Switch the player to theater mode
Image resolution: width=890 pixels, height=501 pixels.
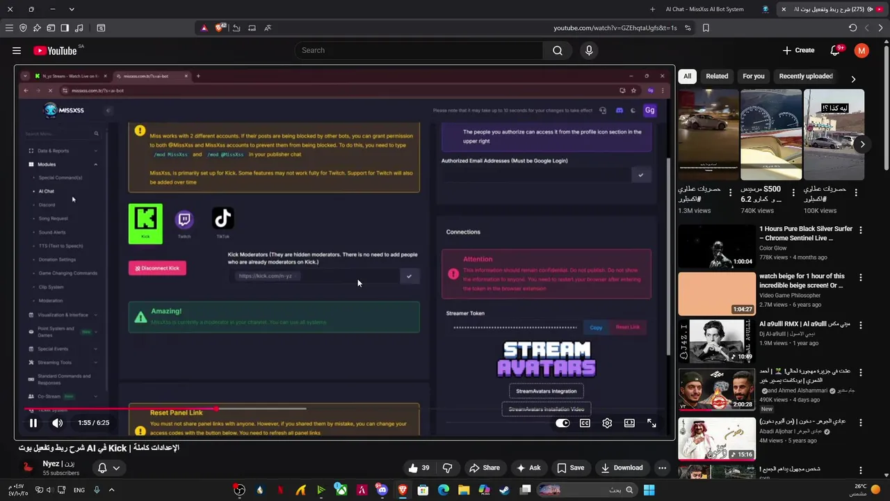[x=629, y=422]
